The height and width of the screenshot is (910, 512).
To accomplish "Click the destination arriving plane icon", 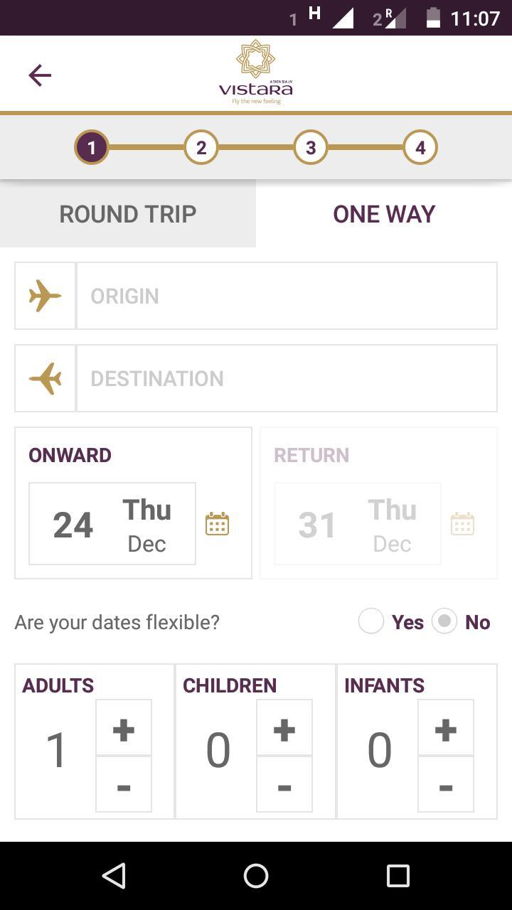I will pos(46,378).
